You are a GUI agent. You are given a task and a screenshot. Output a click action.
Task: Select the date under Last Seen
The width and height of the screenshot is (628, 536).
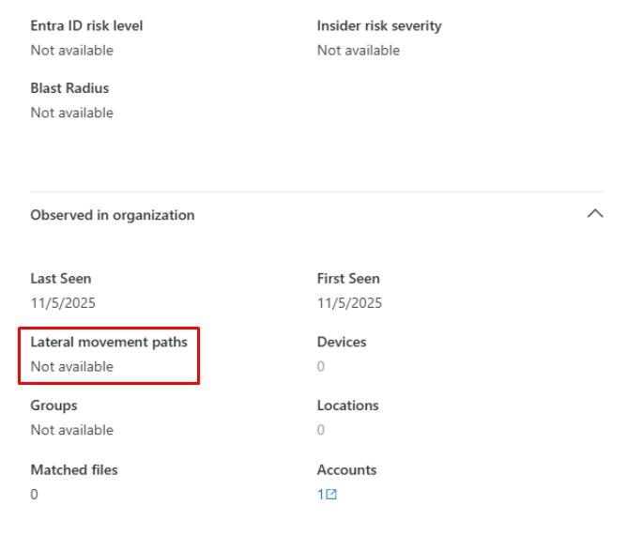tap(63, 303)
